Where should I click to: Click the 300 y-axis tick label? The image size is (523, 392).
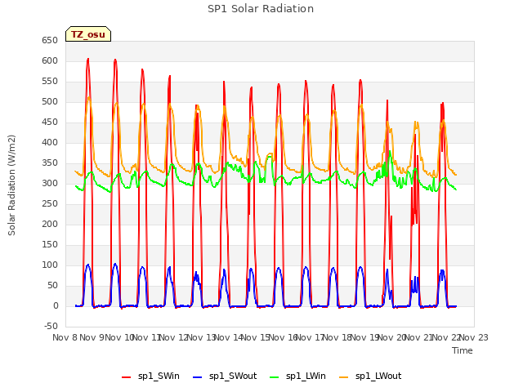pos(50,183)
